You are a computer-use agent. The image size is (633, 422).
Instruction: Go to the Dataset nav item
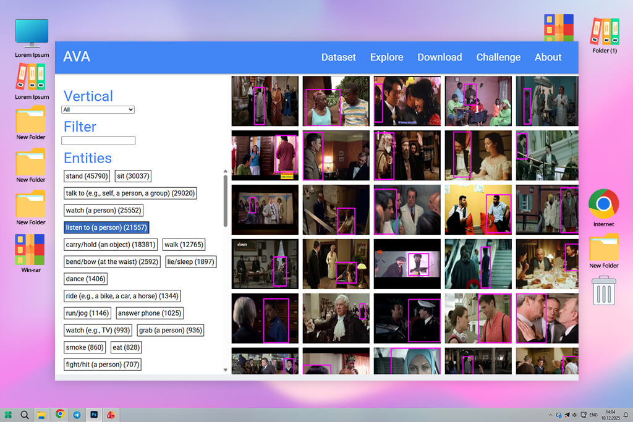click(x=338, y=57)
